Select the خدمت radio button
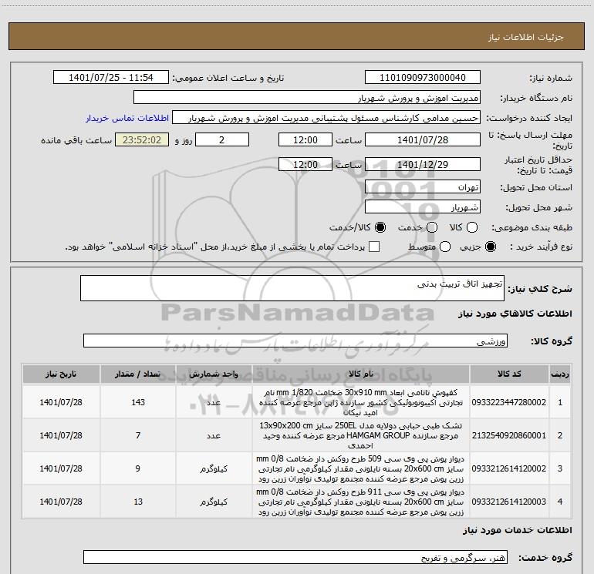Screen dimensions: 594x574 tap(432, 227)
